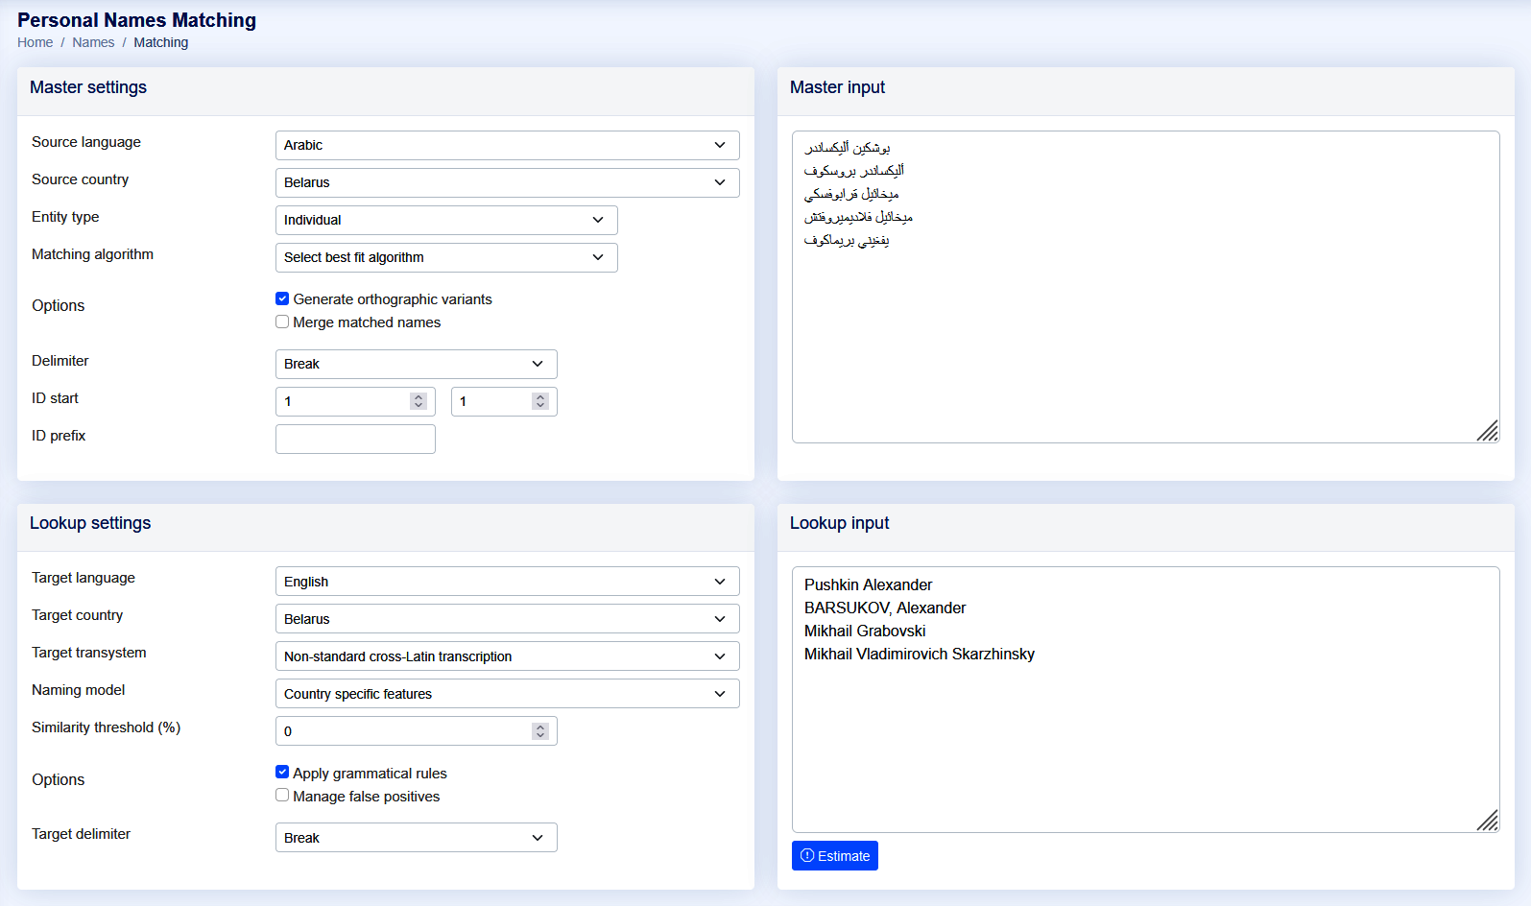Open the Source country dropdown

coord(507,182)
